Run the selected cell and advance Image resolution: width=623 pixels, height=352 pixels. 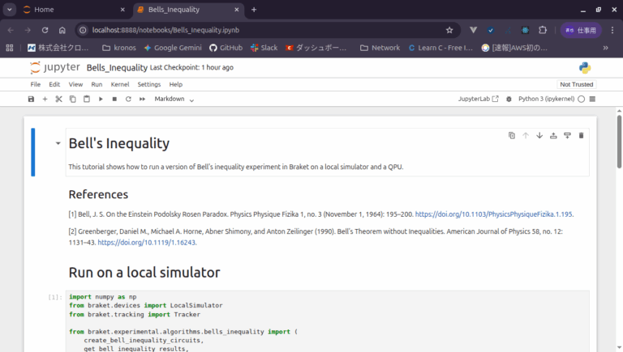pyautogui.click(x=101, y=99)
